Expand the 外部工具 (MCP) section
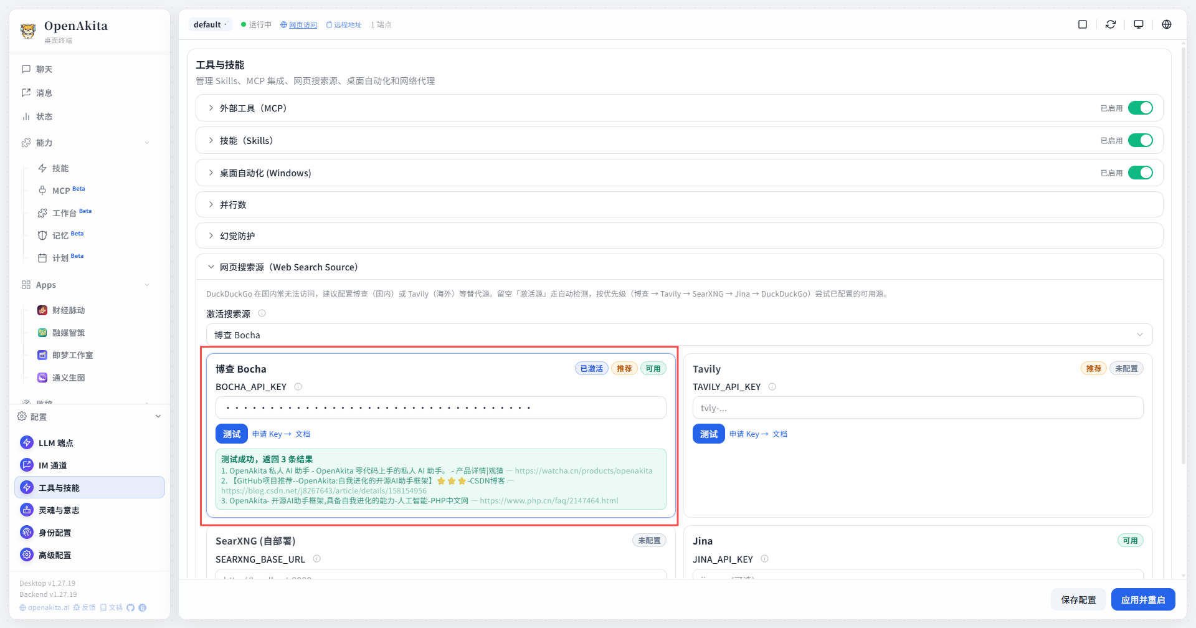Viewport: 1196px width, 628px height. (679, 108)
